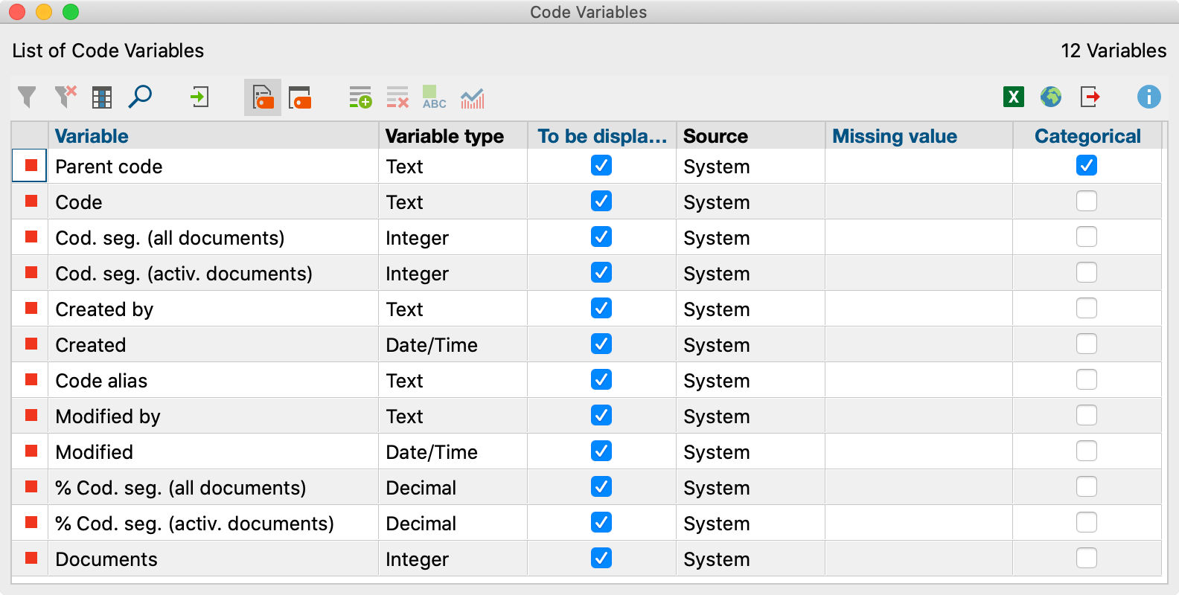
Task: Switch to data editor view icon
Action: pyautogui.click(x=300, y=97)
